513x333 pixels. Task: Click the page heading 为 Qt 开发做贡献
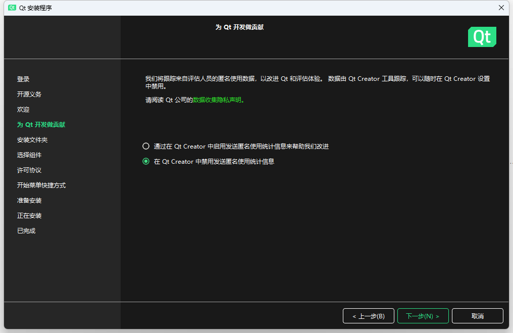click(239, 27)
